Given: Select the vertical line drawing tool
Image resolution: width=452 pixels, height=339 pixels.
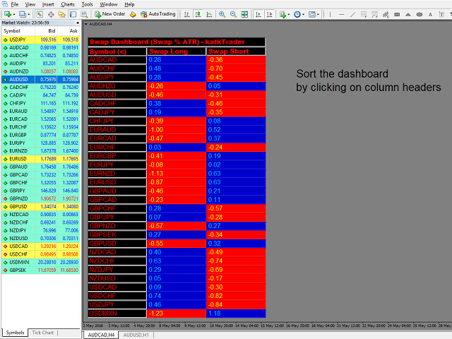Looking at the screenshot, I should pyautogui.click(x=330, y=14).
